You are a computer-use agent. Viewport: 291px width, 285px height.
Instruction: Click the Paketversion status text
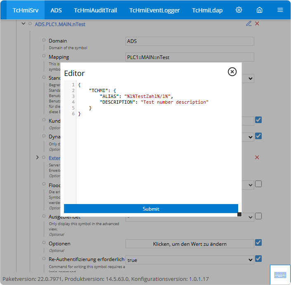coord(106,279)
